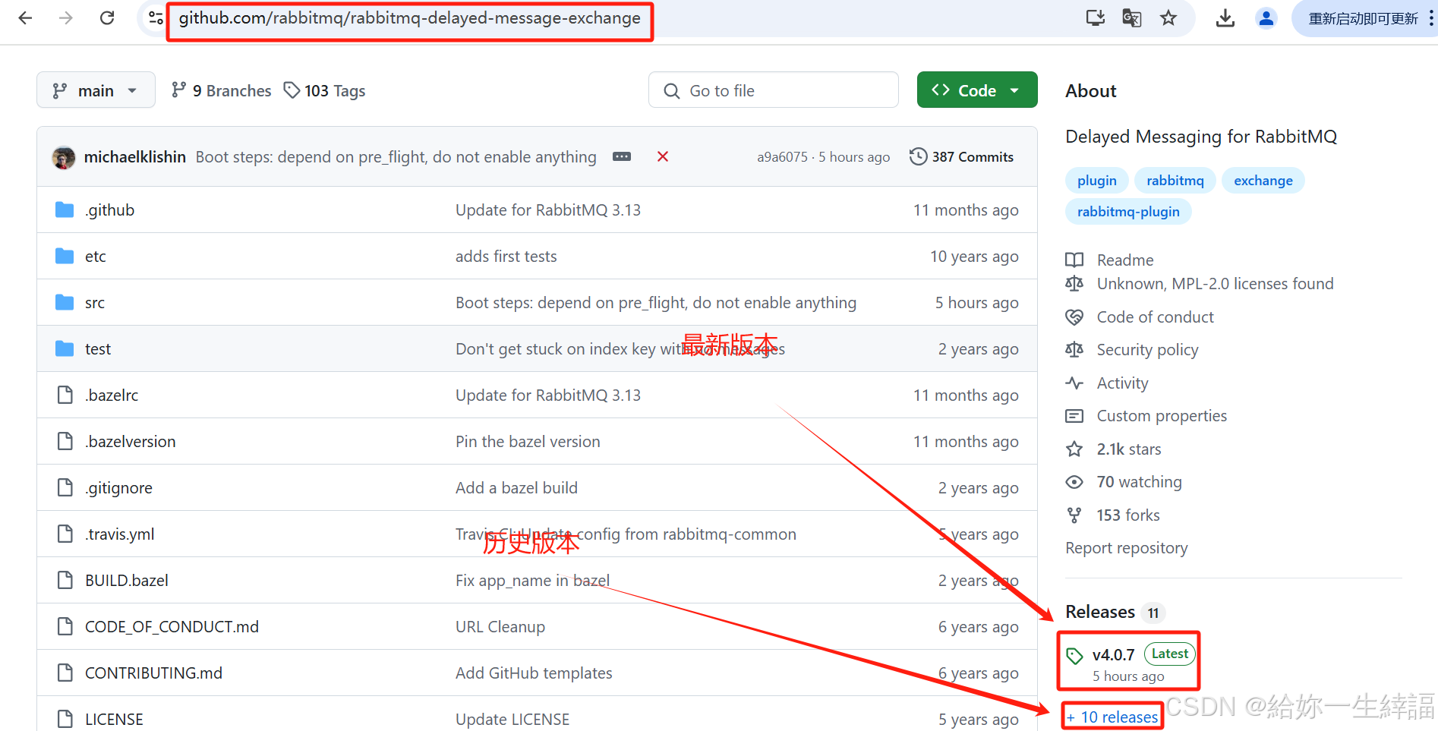The image size is (1438, 731).
Task: Open 'Pin the bazel version' commit message
Action: coord(528,442)
